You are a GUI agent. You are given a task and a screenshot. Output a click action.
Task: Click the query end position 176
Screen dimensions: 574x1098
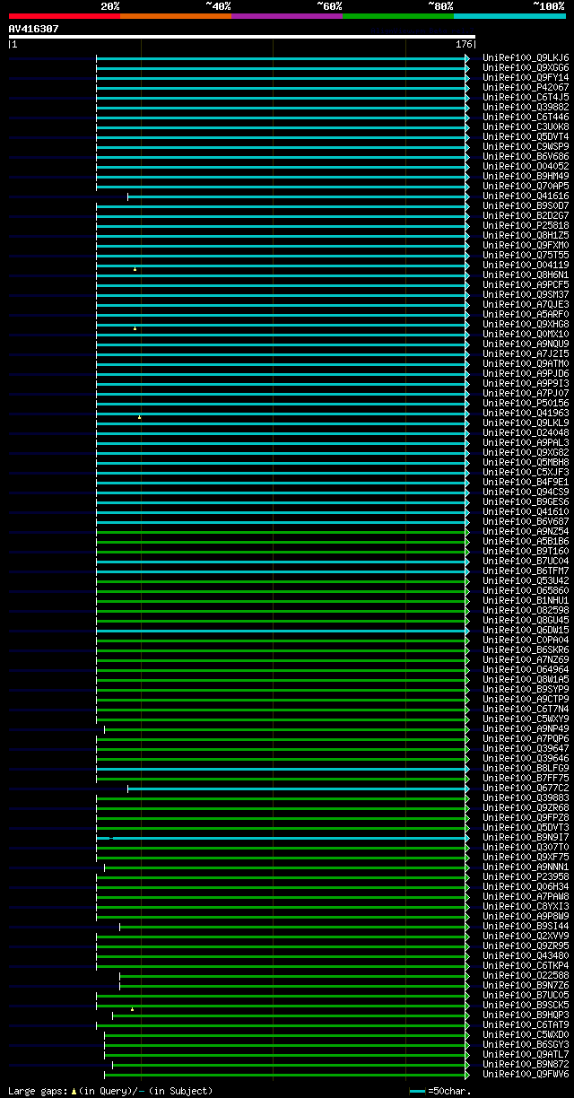click(464, 44)
